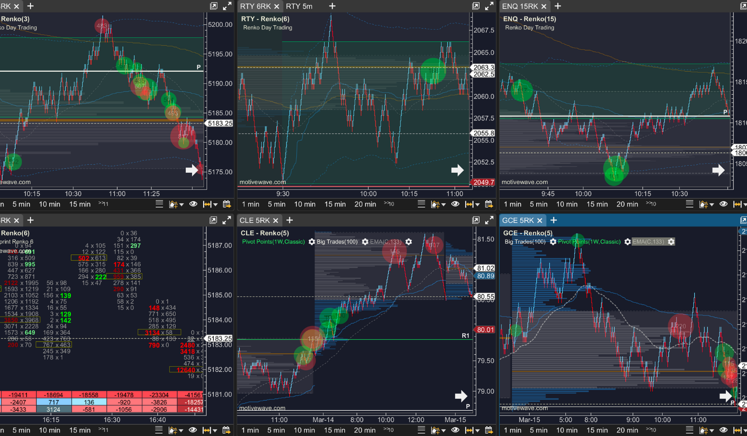
Task: Select the GCE 5RK tab
Action: (x=518, y=220)
